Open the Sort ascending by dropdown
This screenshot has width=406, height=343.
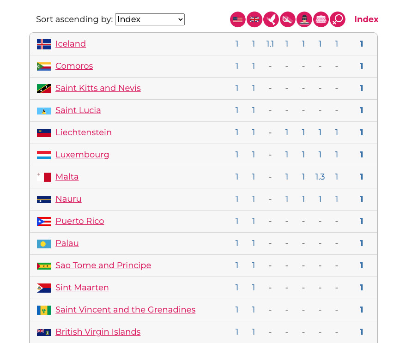(150, 19)
